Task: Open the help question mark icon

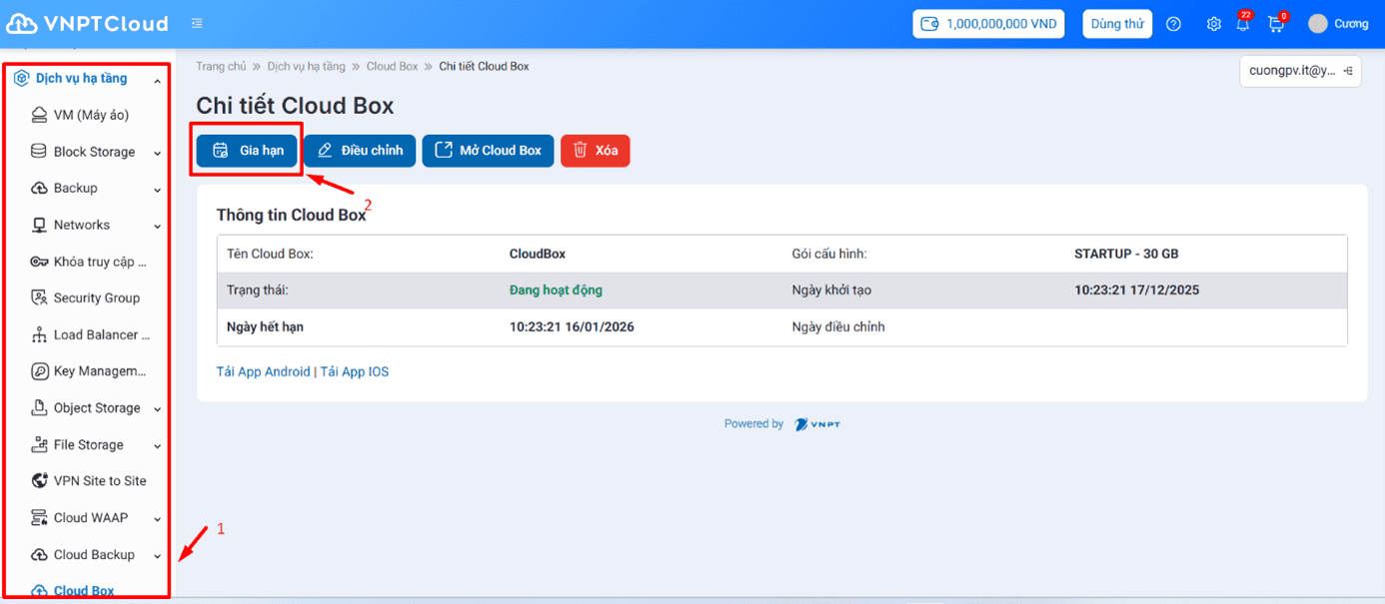Action: [x=1174, y=24]
